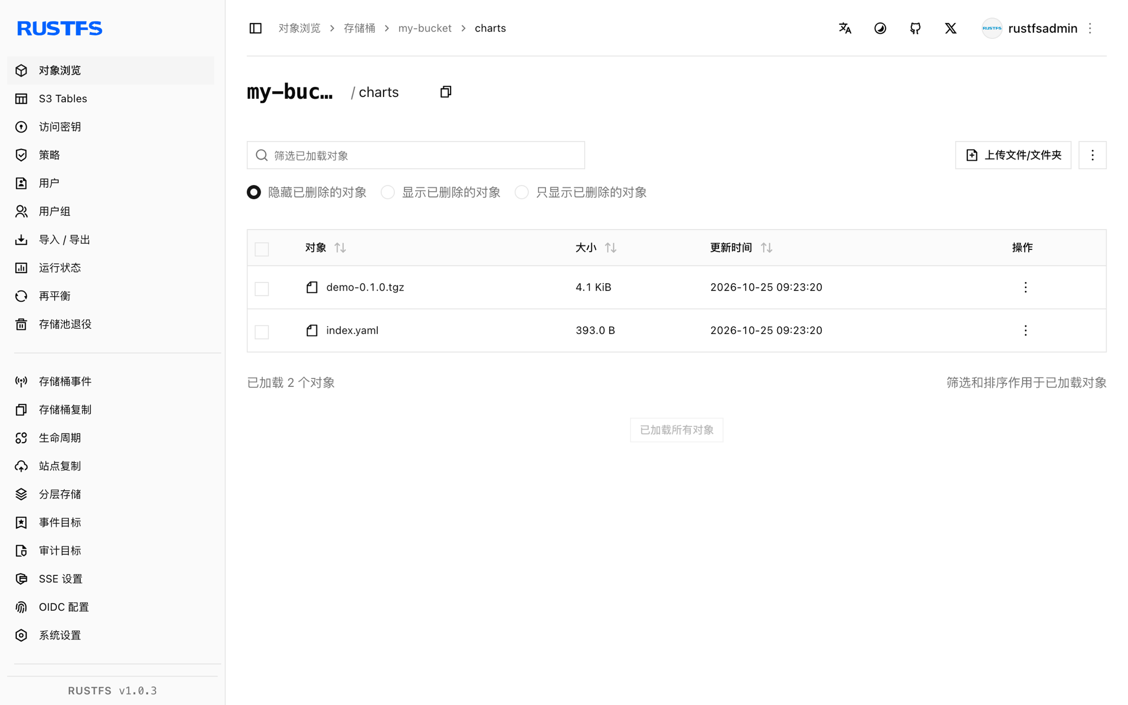Open S3 Tables in sidebar
This screenshot has height=705, width=1128.
pyautogui.click(x=111, y=99)
